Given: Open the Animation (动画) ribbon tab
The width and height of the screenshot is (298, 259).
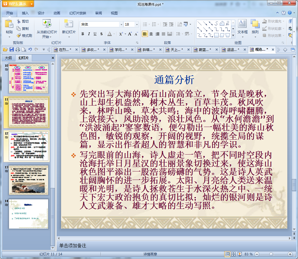Looking at the screenshot, I should point(57,13).
